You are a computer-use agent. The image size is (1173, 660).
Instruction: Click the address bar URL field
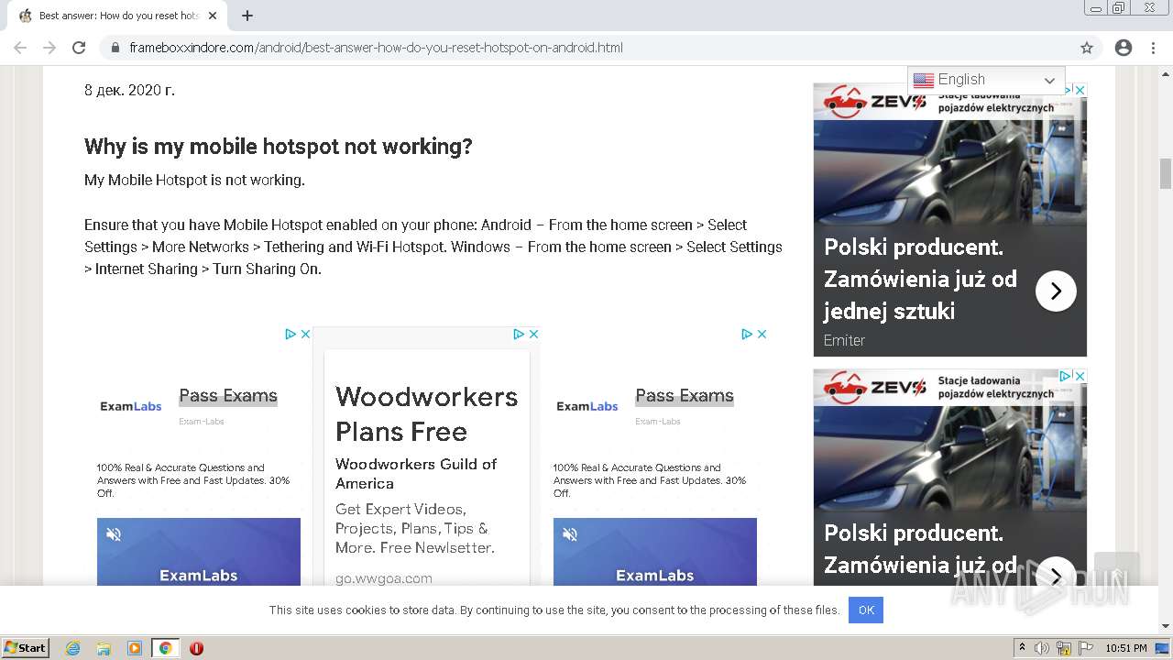click(x=586, y=48)
